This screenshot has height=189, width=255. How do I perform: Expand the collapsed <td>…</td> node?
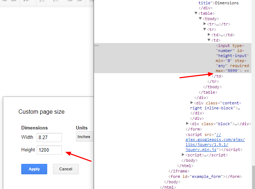[x=209, y=34]
